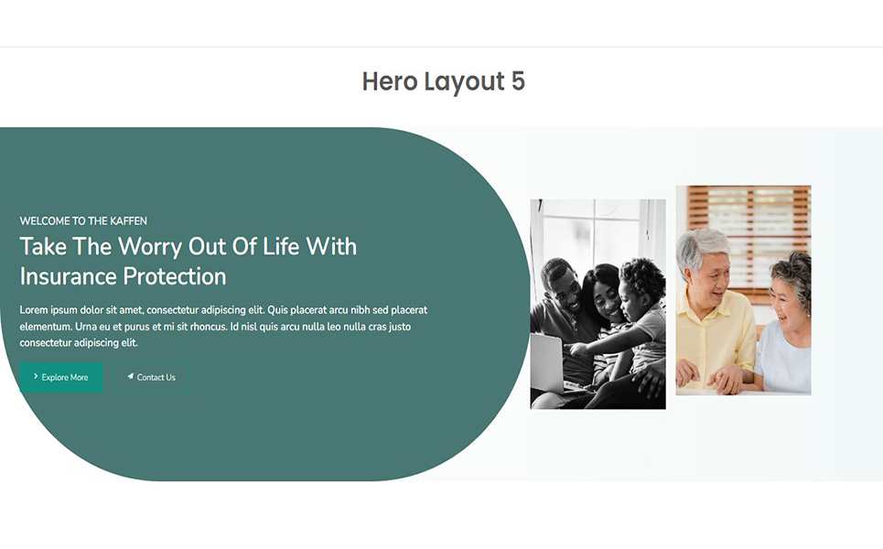
Task: Click the chevron icon in Explore More
Action: (36, 376)
